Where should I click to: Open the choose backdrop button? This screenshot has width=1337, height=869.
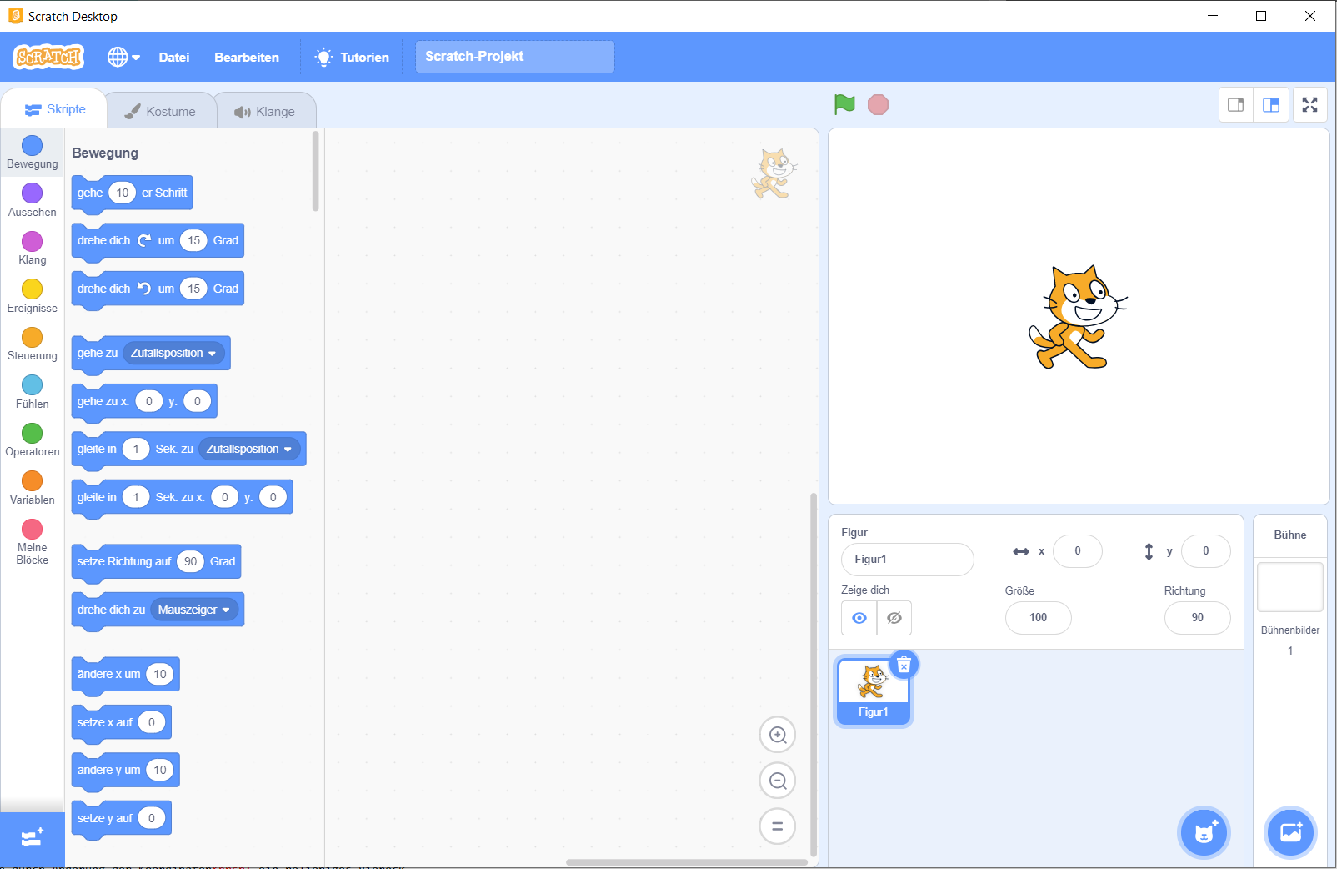1291,832
